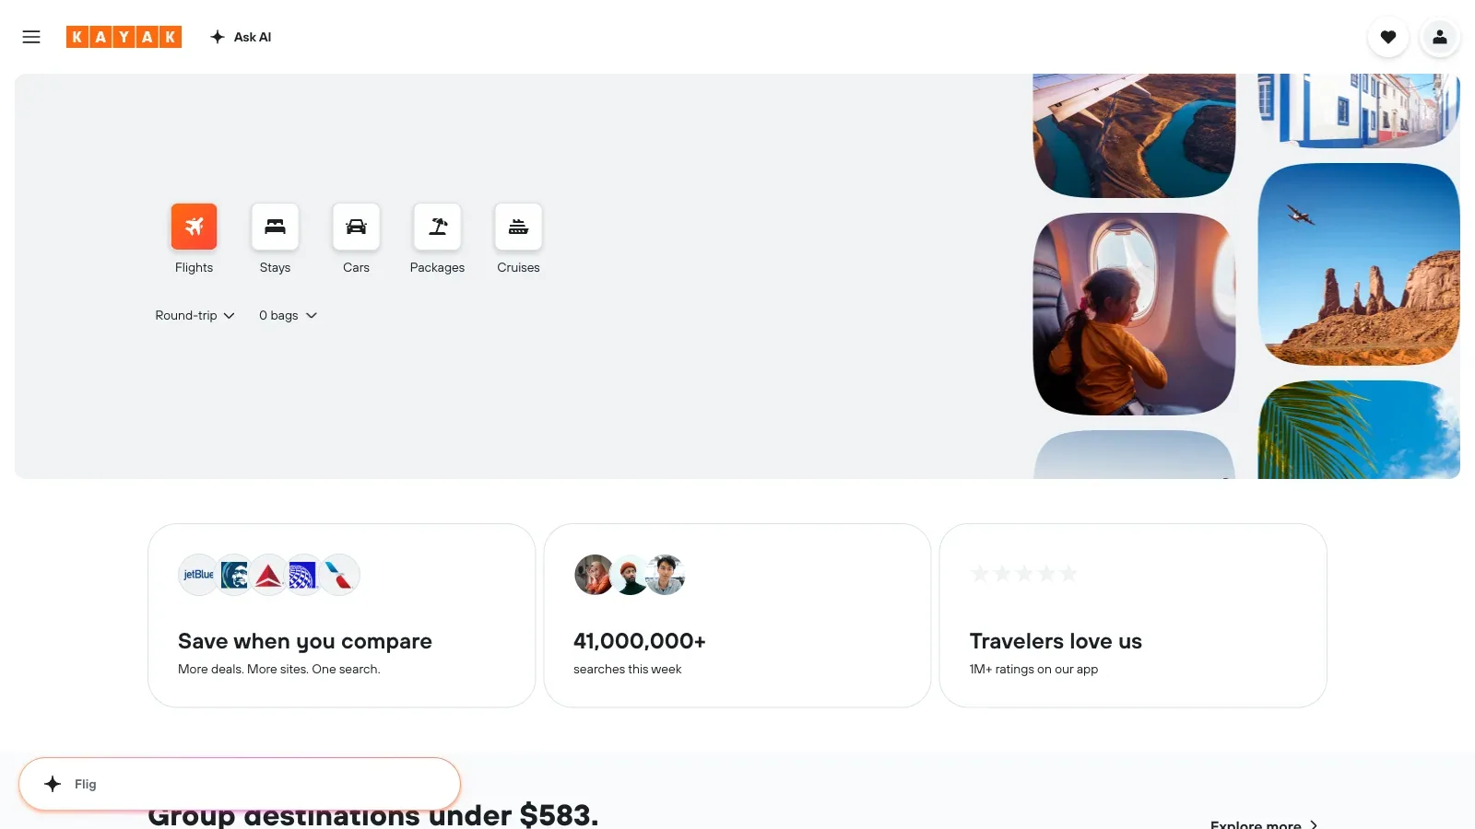Click the Save when you compare card
This screenshot has width=1475, height=829.
point(341,615)
